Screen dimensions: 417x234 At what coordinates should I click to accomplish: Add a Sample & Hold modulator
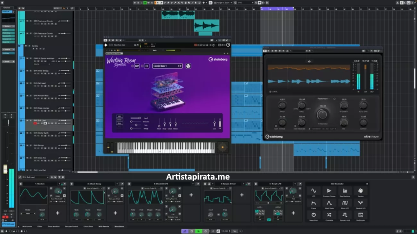point(345,215)
